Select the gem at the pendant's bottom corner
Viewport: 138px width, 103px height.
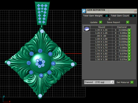[40, 96]
